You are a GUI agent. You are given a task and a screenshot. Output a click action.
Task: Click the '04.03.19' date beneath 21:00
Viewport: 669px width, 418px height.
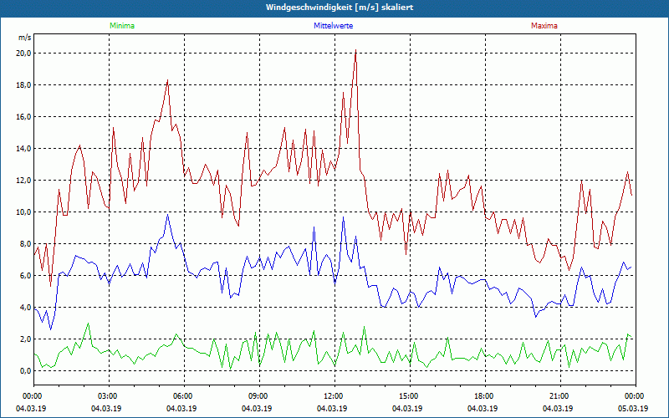tap(557, 408)
